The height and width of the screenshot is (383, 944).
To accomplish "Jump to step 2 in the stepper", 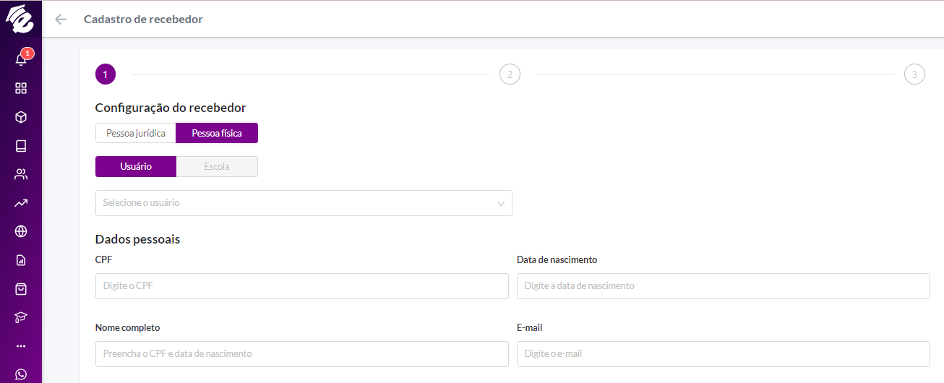I will (x=510, y=74).
